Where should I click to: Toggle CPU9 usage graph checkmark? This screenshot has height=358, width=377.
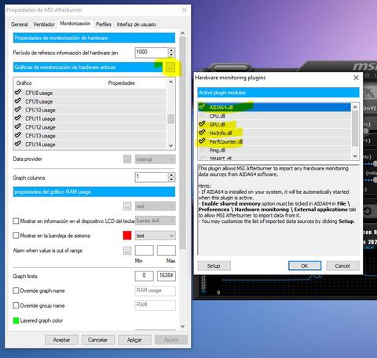pos(18,101)
